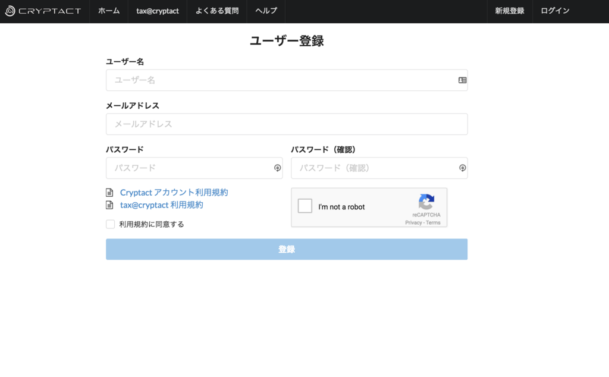Open the reCAPTCHA Terms link
The image size is (609, 377).
coord(433,222)
